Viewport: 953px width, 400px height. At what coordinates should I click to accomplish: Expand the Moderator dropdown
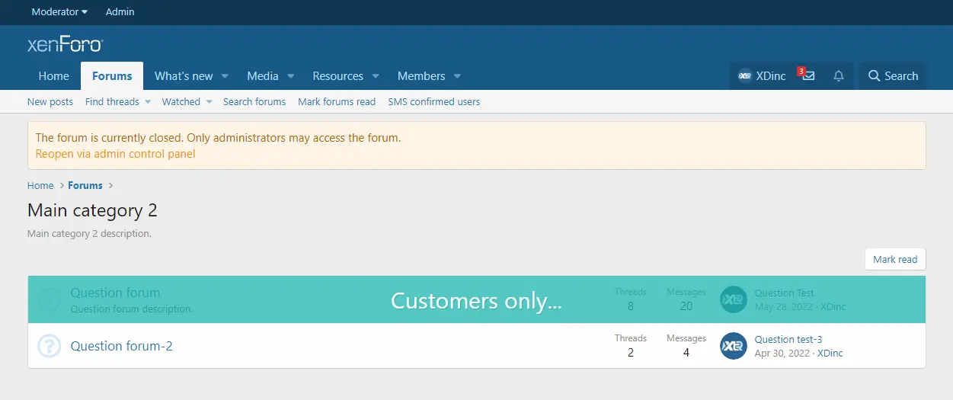tap(59, 11)
